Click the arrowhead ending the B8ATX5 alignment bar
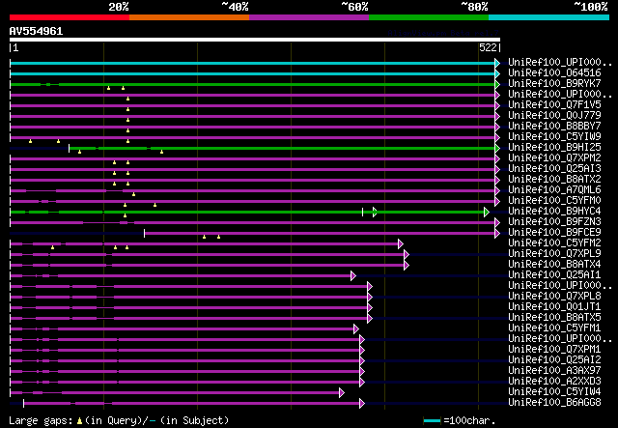 pos(370,319)
